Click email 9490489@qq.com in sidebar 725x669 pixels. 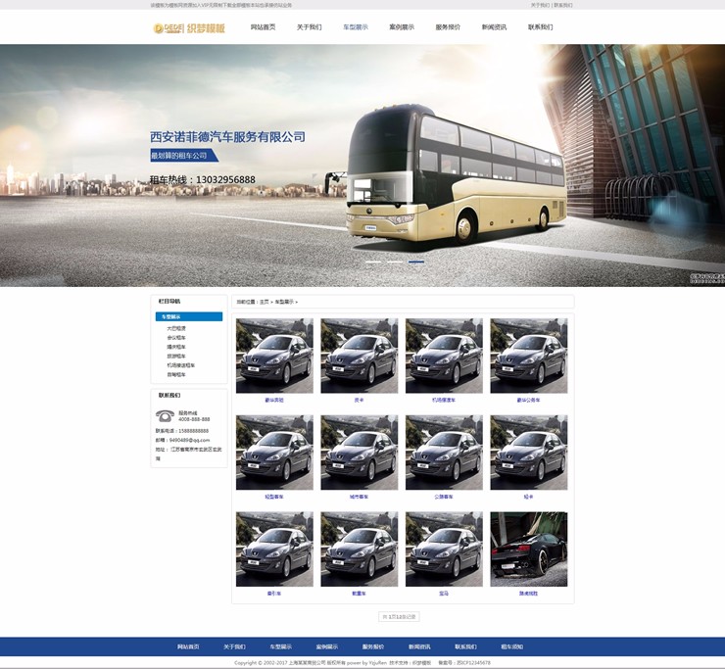pos(189,440)
